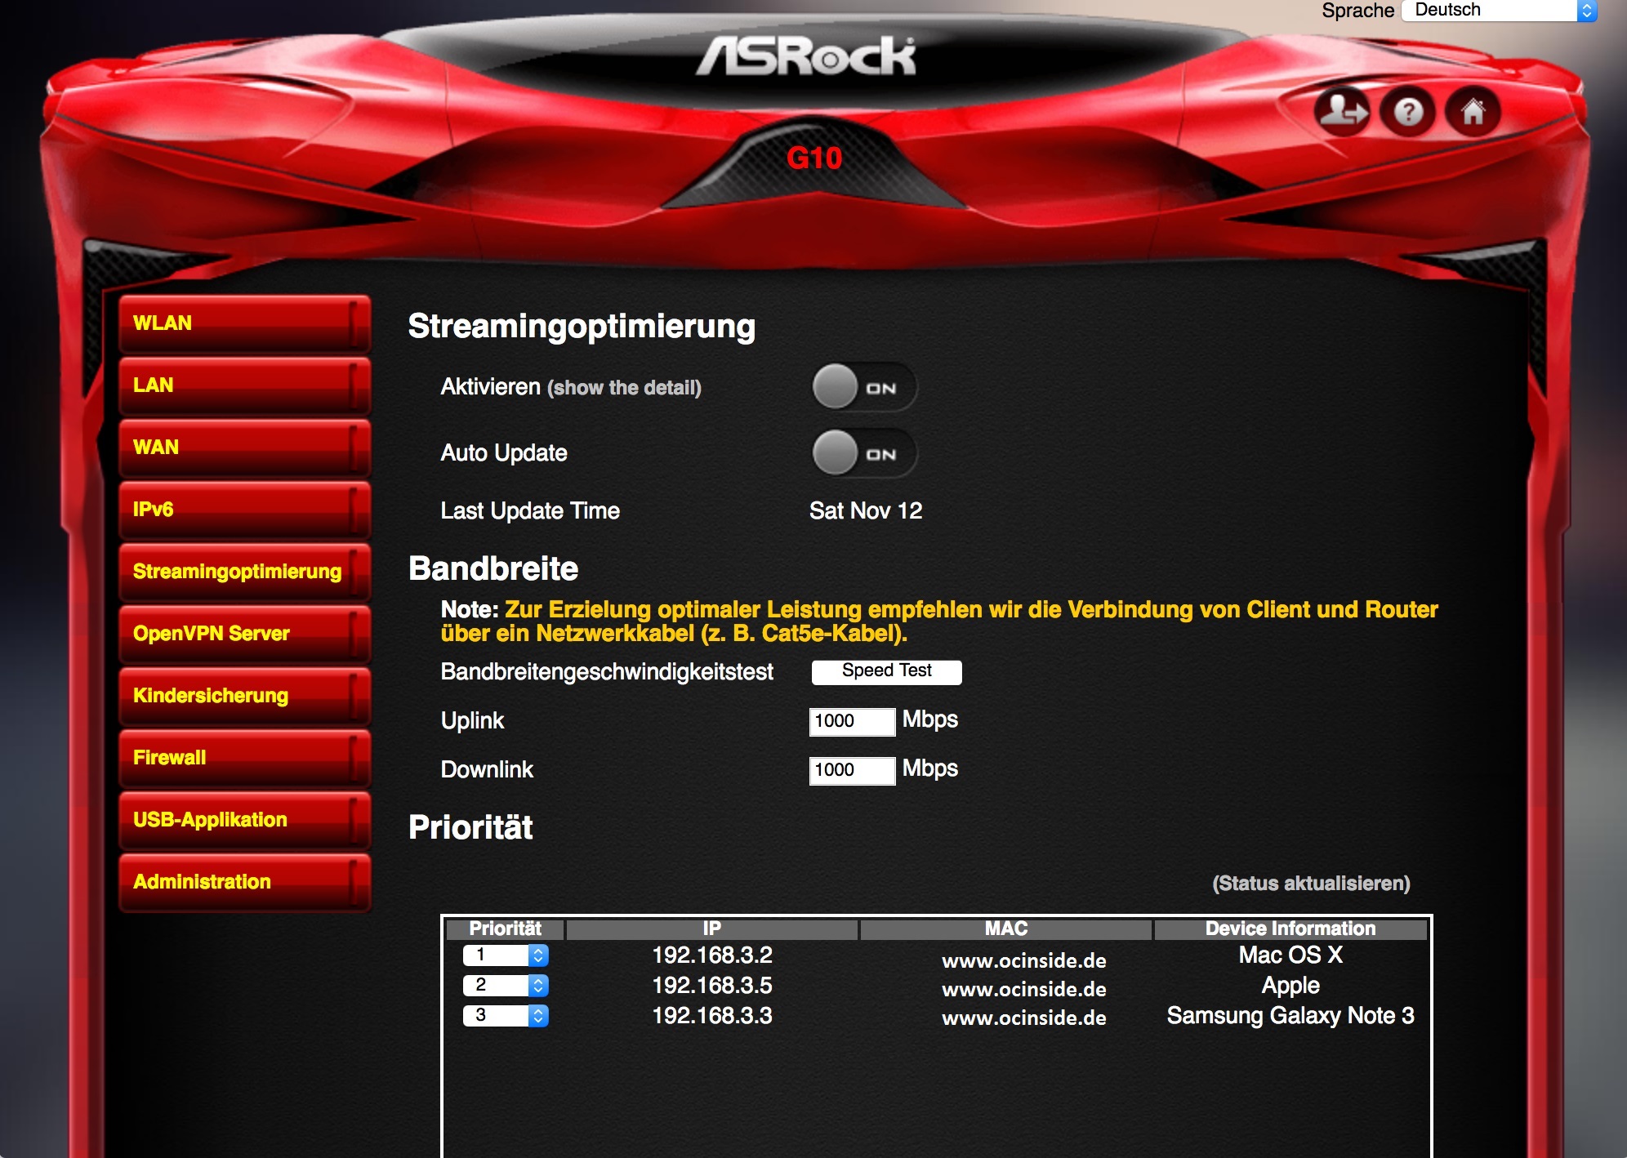Open the USB-Applikation menu
1627x1158 pixels.
click(244, 820)
